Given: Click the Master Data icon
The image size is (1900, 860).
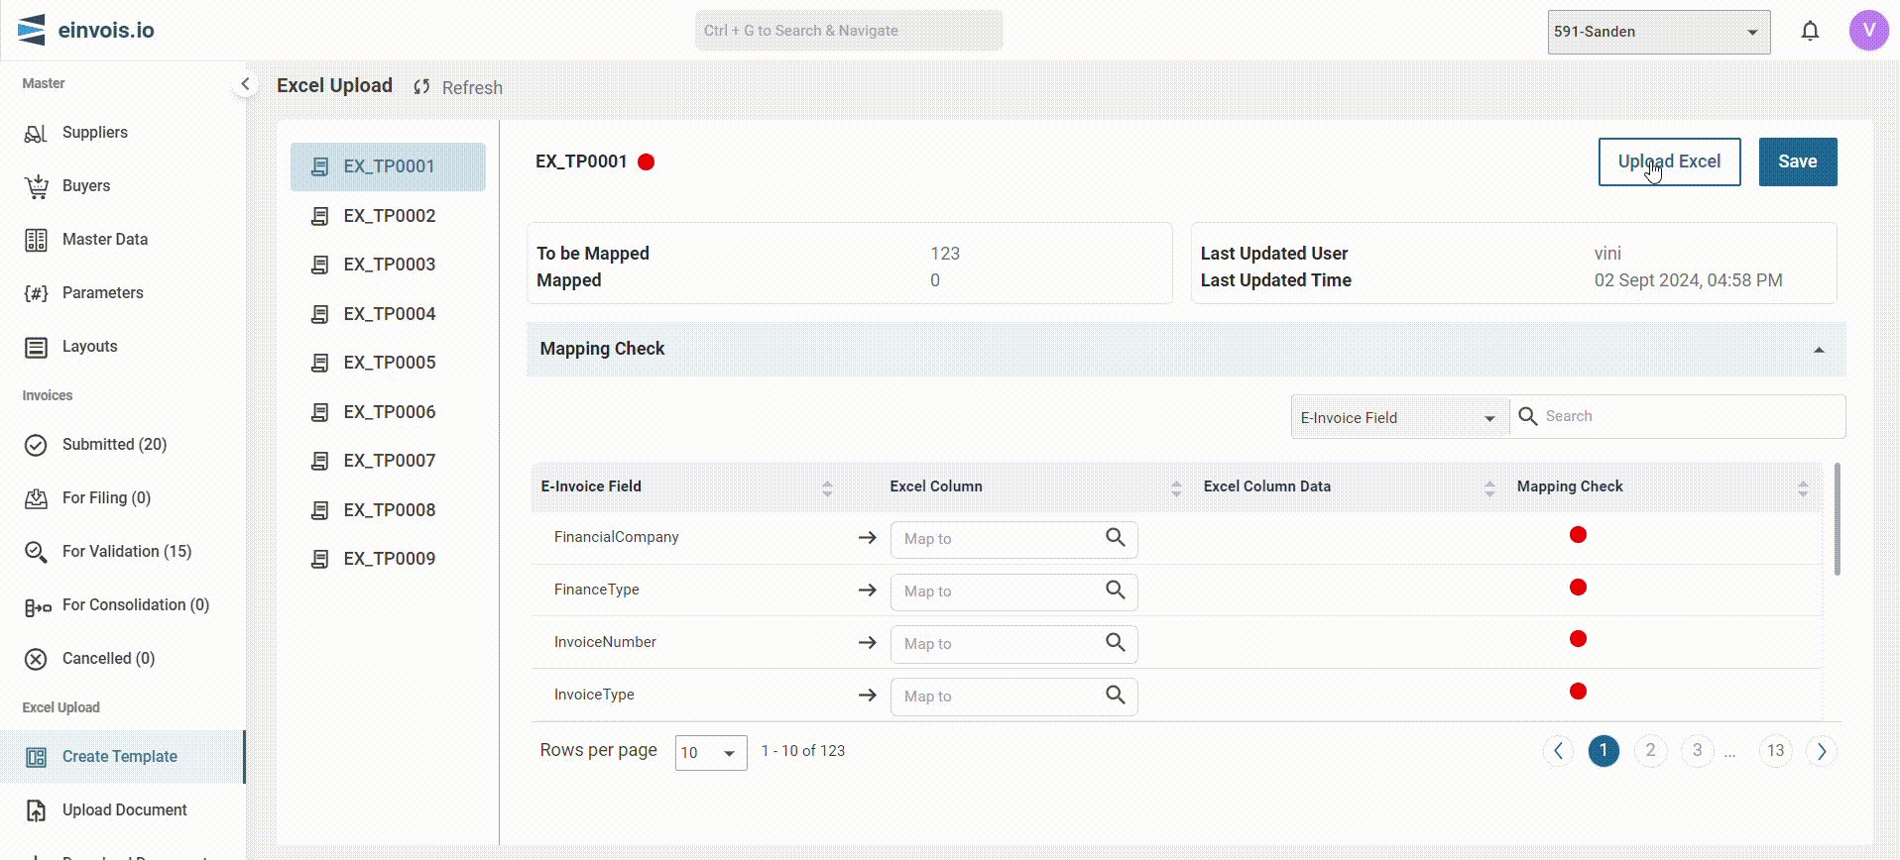Looking at the screenshot, I should point(36,240).
